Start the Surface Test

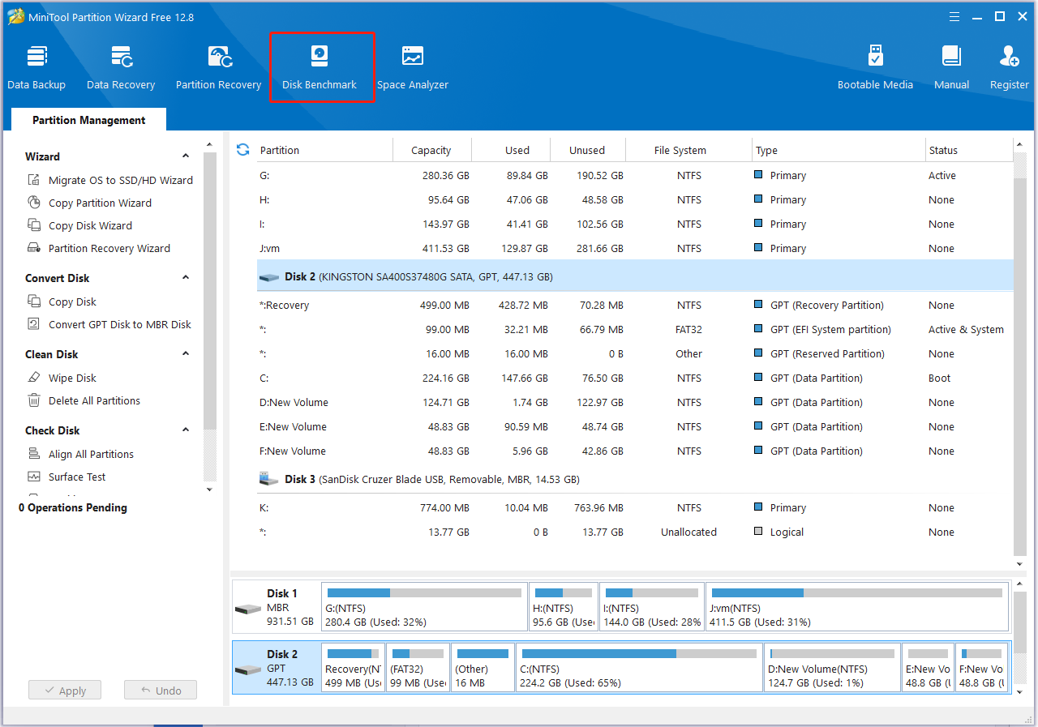click(x=66, y=477)
